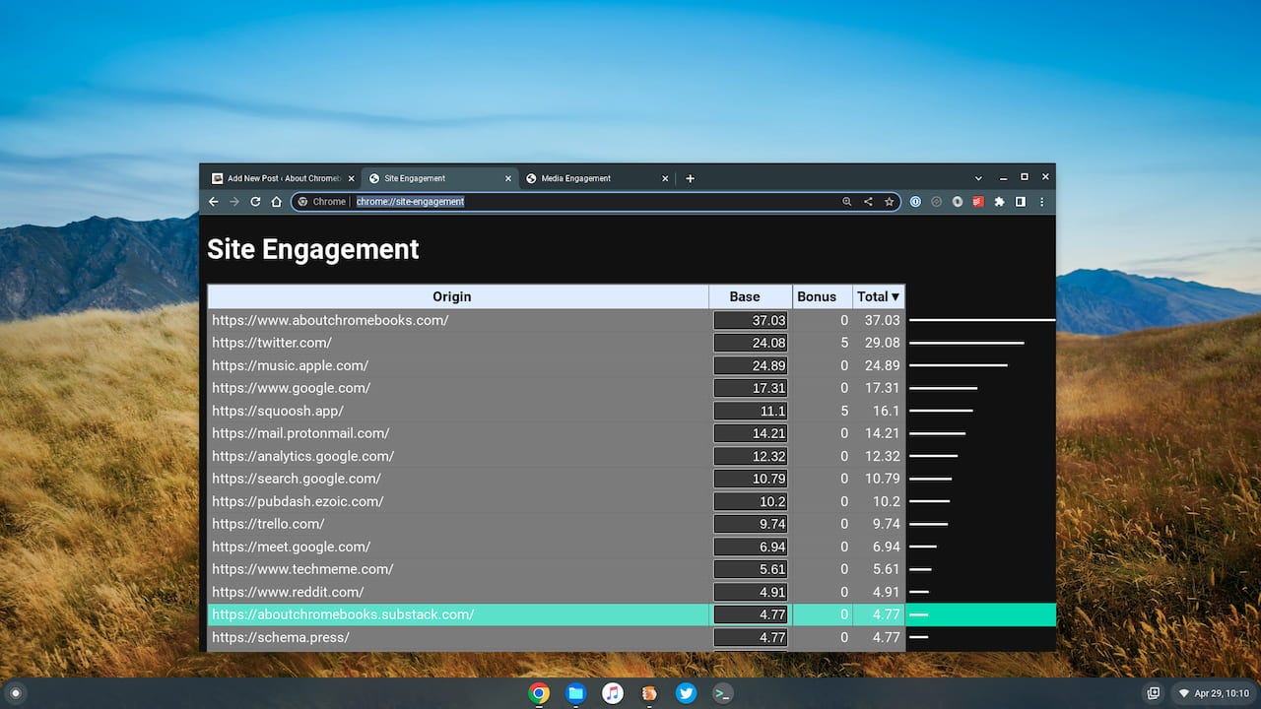Viewport: 1261px width, 709px height.
Task: Edit base score for aboutchromebooks.substack.com
Action: point(751,614)
